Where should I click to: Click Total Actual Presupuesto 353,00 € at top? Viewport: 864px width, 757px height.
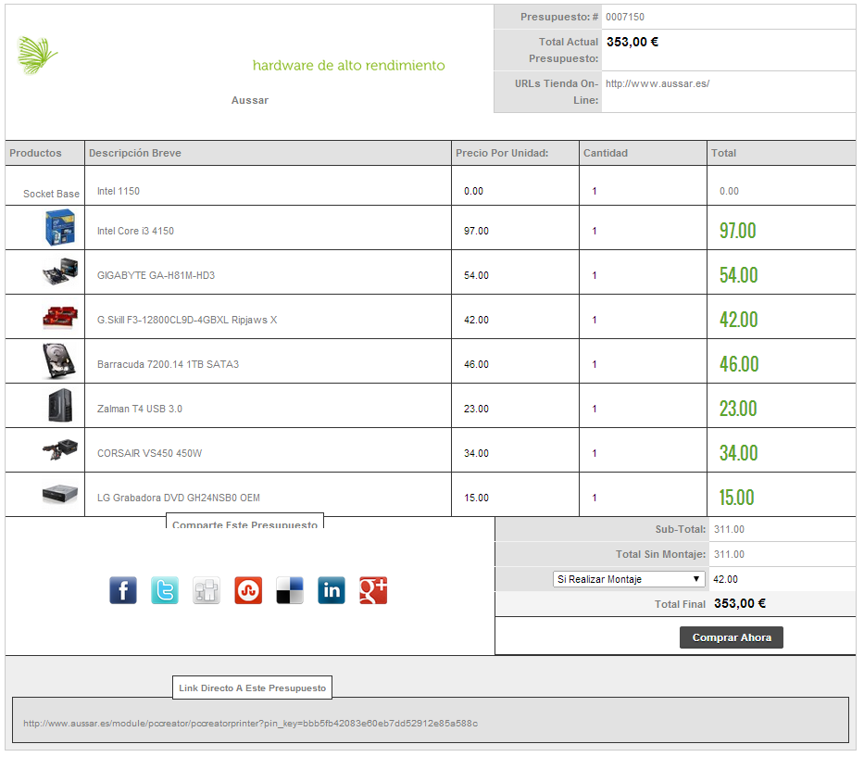point(632,42)
